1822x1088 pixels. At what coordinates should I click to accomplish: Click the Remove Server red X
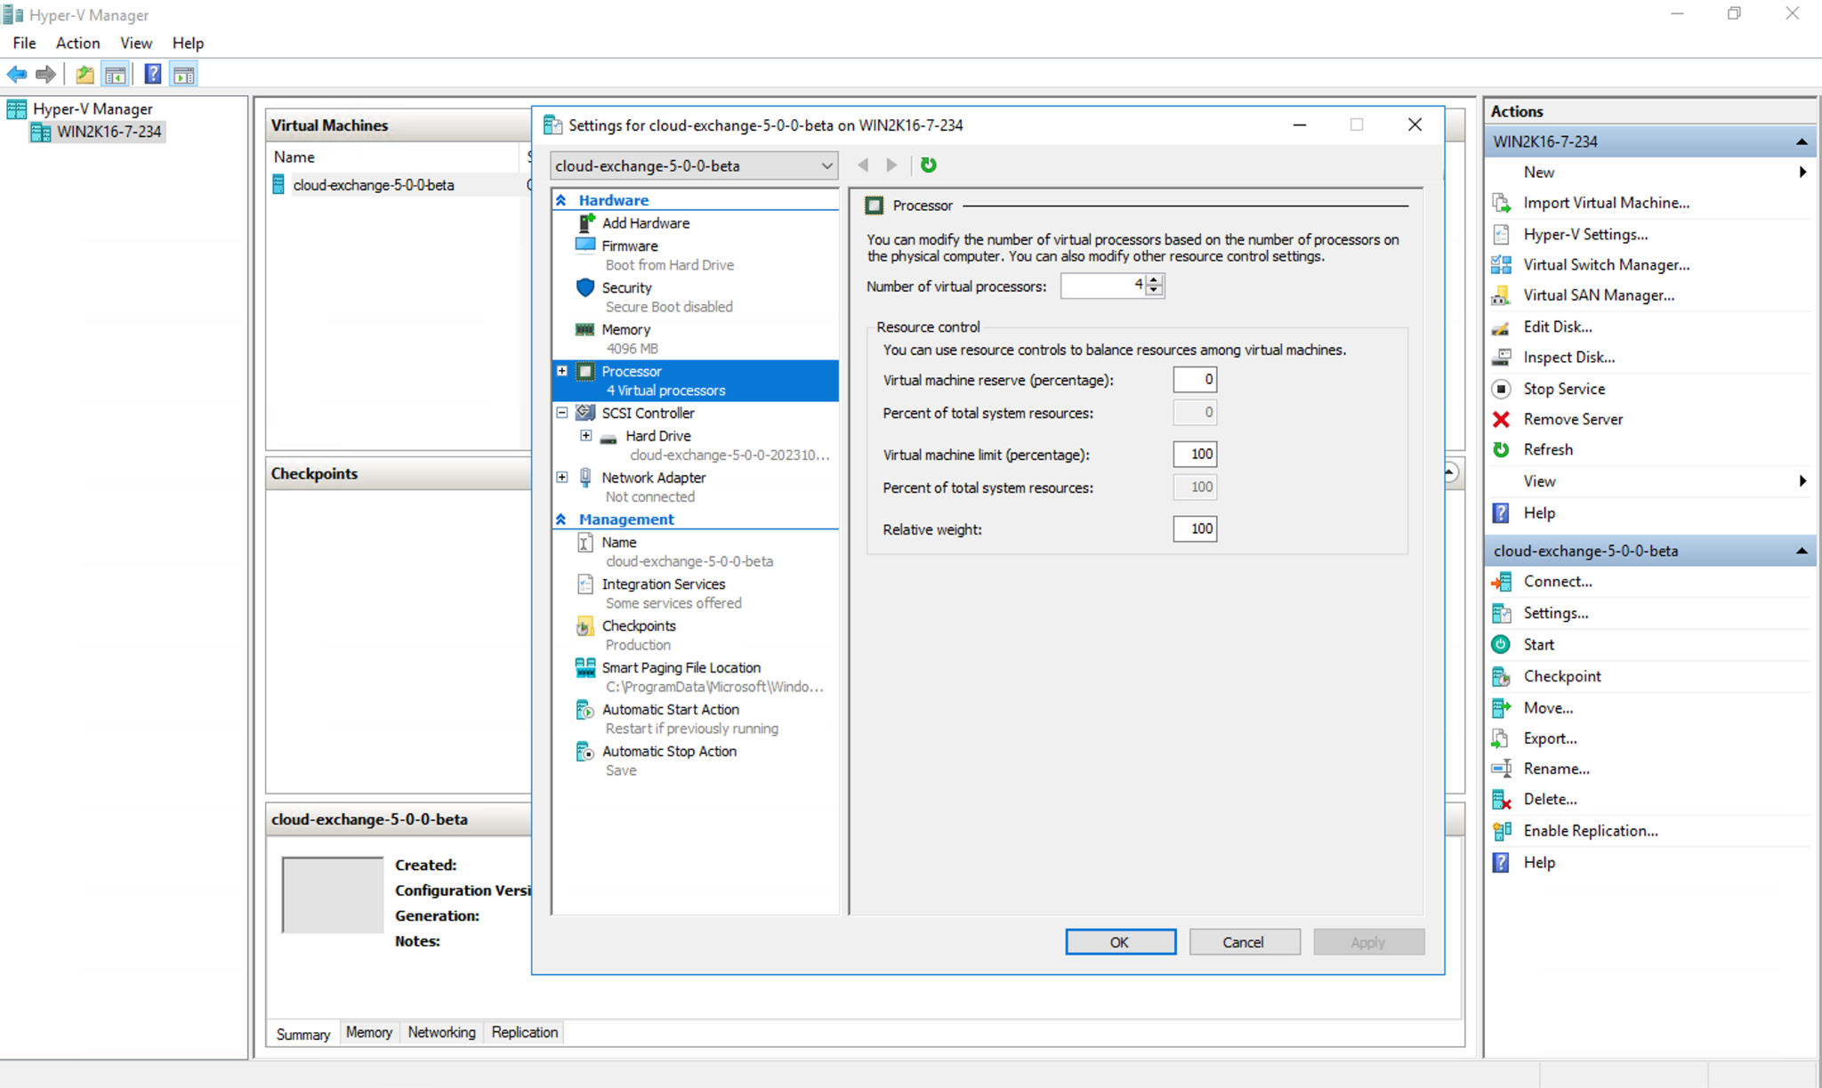pos(1501,419)
